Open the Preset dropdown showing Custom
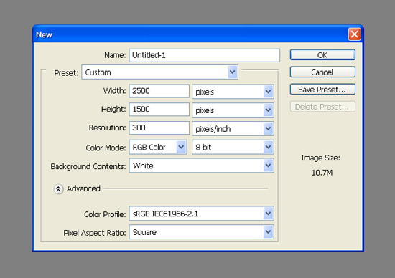This screenshot has height=278, width=395. pos(159,72)
